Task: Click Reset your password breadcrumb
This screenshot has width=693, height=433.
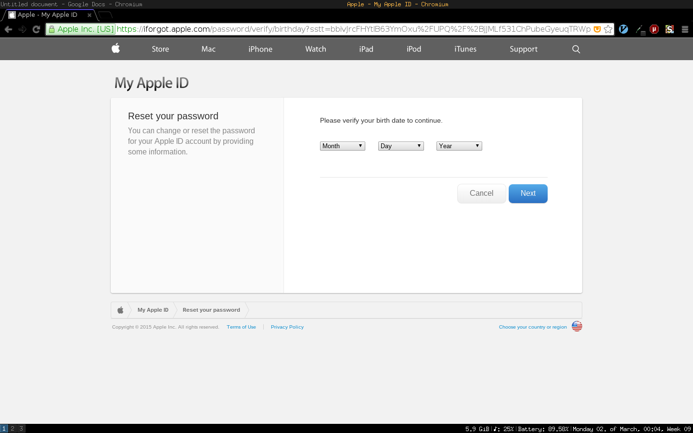Action: pos(211,310)
